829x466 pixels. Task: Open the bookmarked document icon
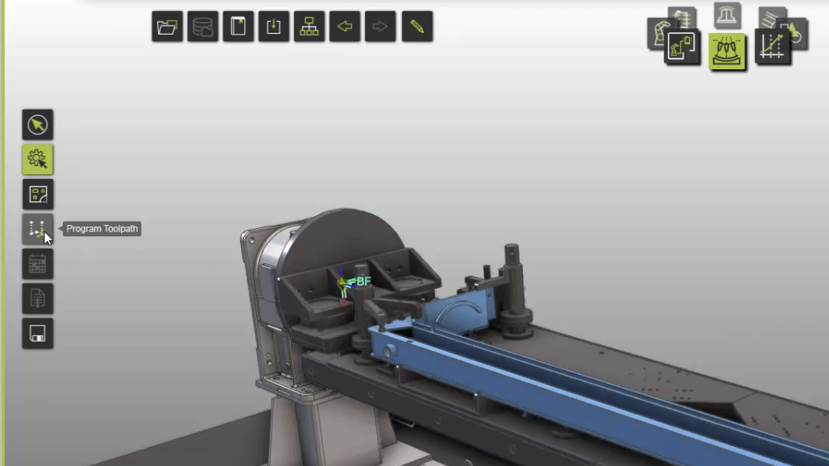(238, 27)
